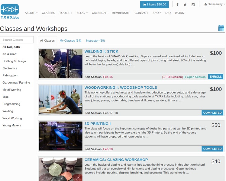Go to the MEMBERSHIP page
Image resolution: width=226 pixels, height=181 pixels.
(x=121, y=13)
